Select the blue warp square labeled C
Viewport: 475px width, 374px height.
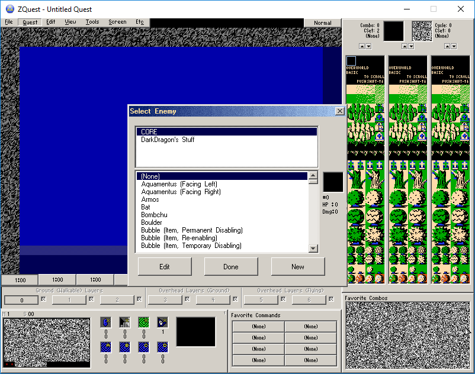click(143, 347)
